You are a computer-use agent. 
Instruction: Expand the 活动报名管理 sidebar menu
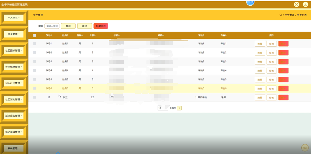point(14,116)
